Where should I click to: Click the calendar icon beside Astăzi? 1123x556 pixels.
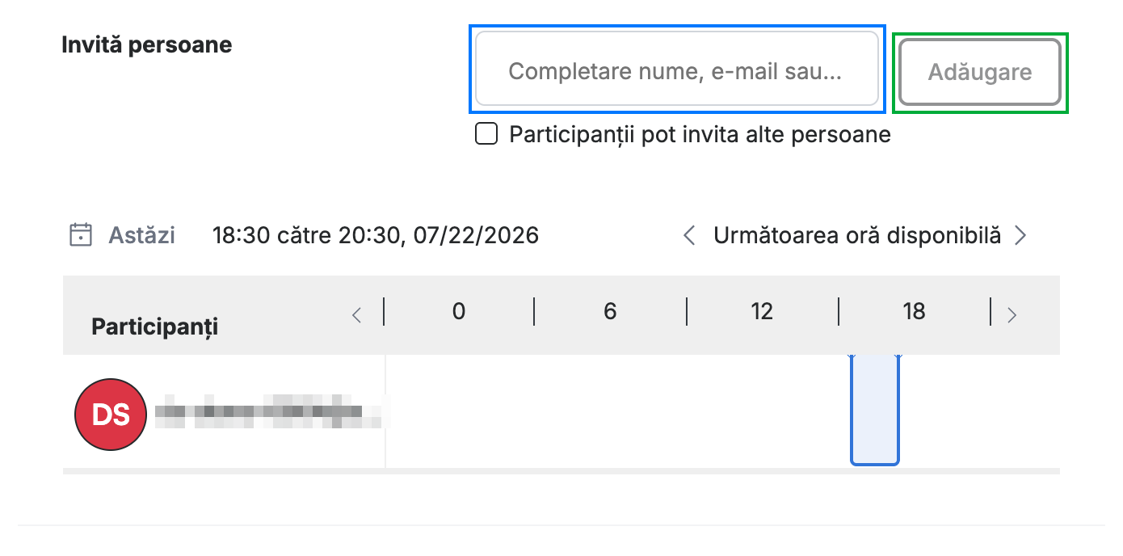(80, 235)
